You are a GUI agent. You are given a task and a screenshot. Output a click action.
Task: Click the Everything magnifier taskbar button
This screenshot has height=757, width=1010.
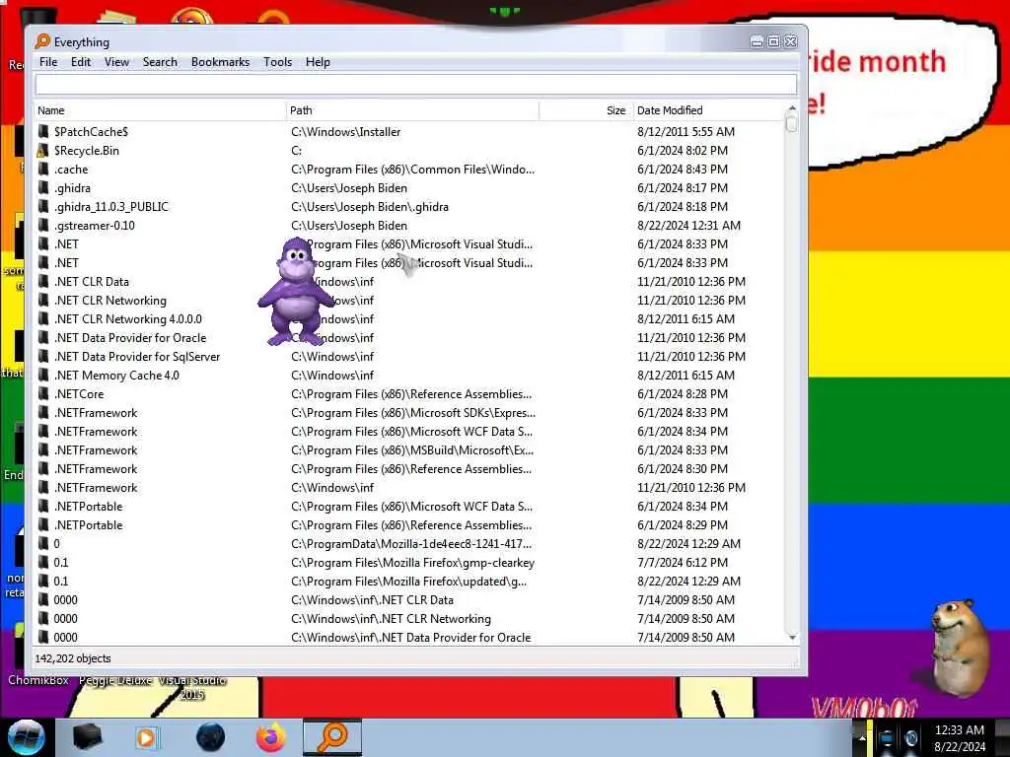(x=333, y=737)
